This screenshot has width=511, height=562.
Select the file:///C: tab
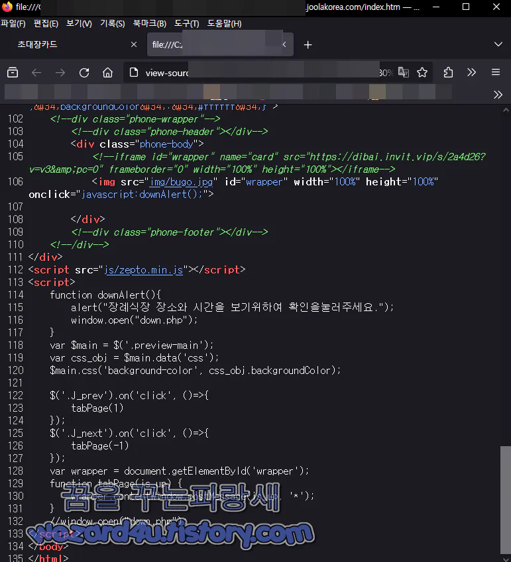coord(220,44)
